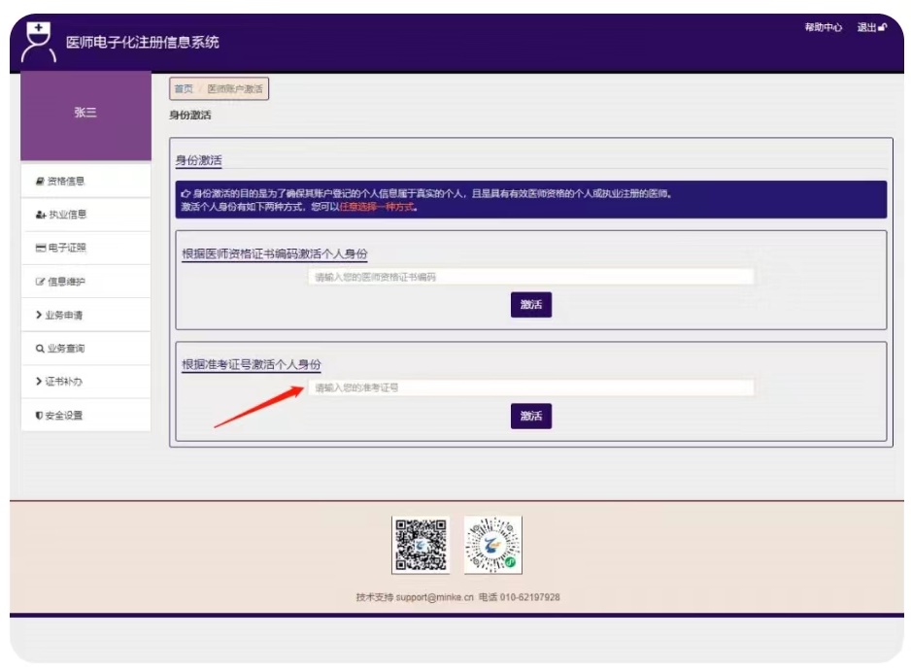Viewport: 911px width, 672px height.
Task: Click the unlock icon beside 退出
Action: point(882,27)
